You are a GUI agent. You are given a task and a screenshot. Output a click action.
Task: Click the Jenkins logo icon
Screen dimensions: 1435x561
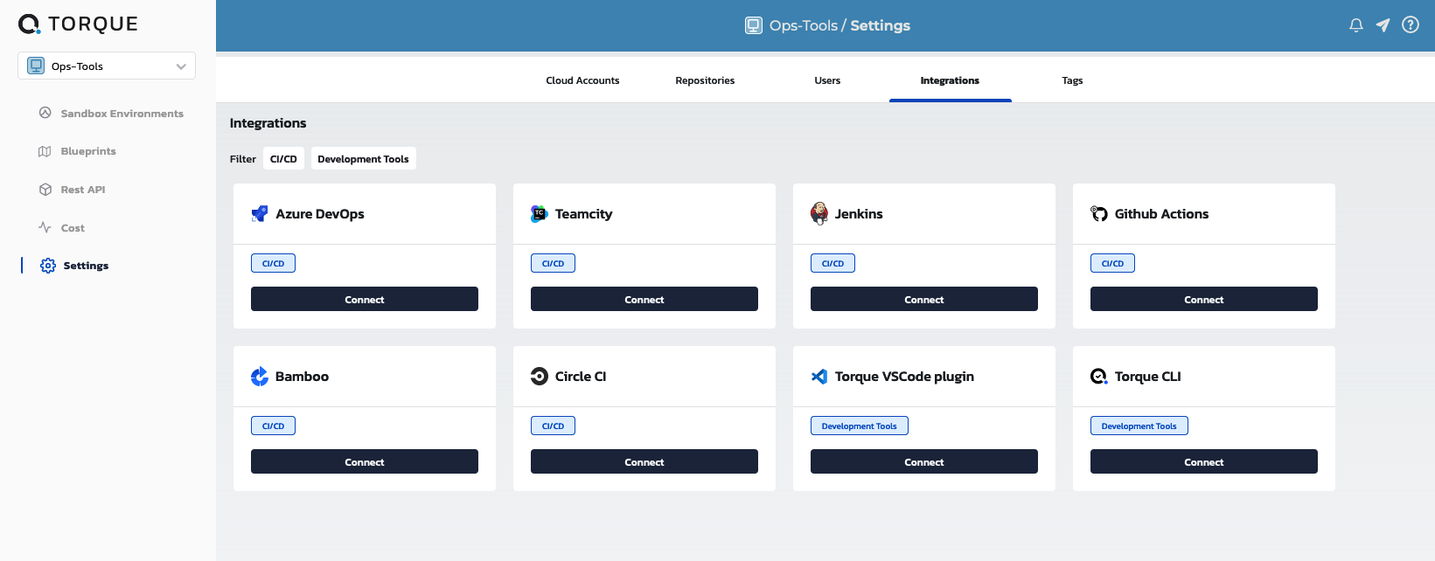pos(819,214)
